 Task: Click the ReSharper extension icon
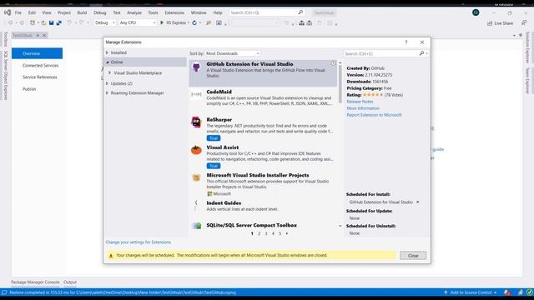(x=196, y=122)
